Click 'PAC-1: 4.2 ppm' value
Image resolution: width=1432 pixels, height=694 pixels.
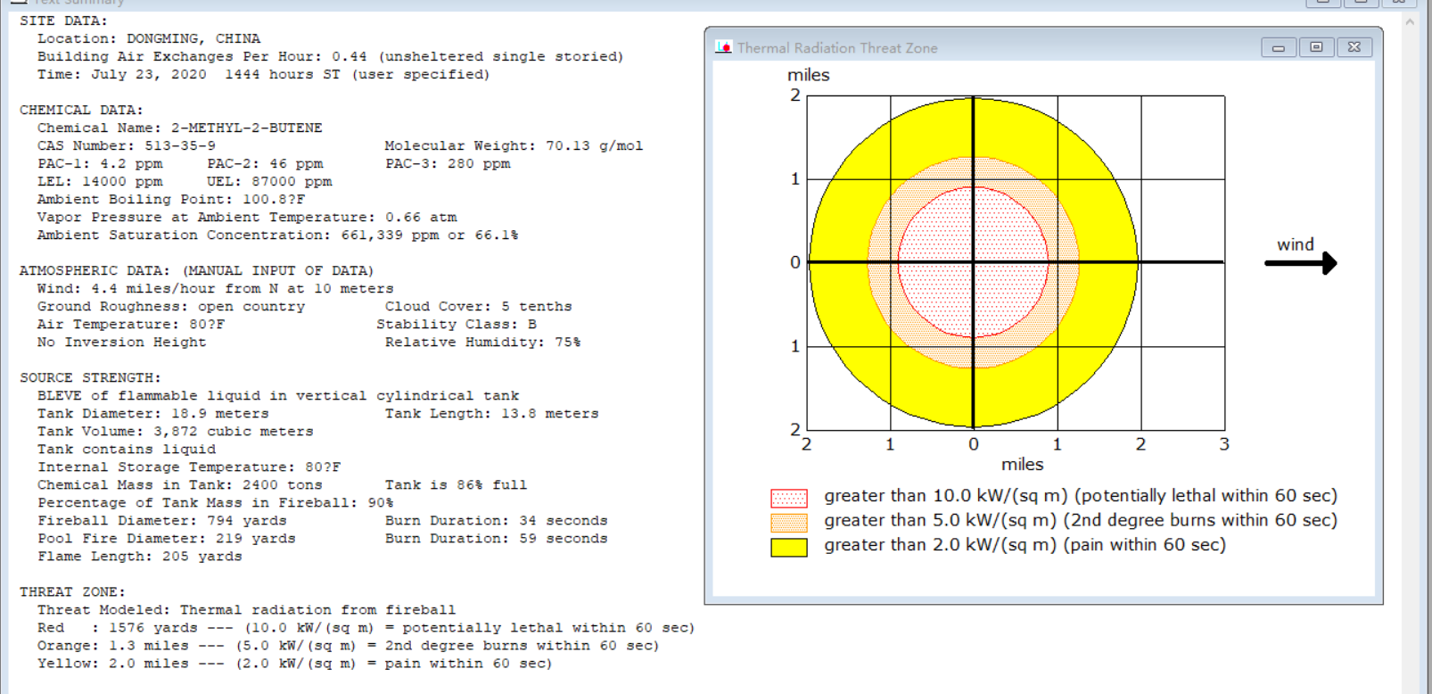(100, 163)
